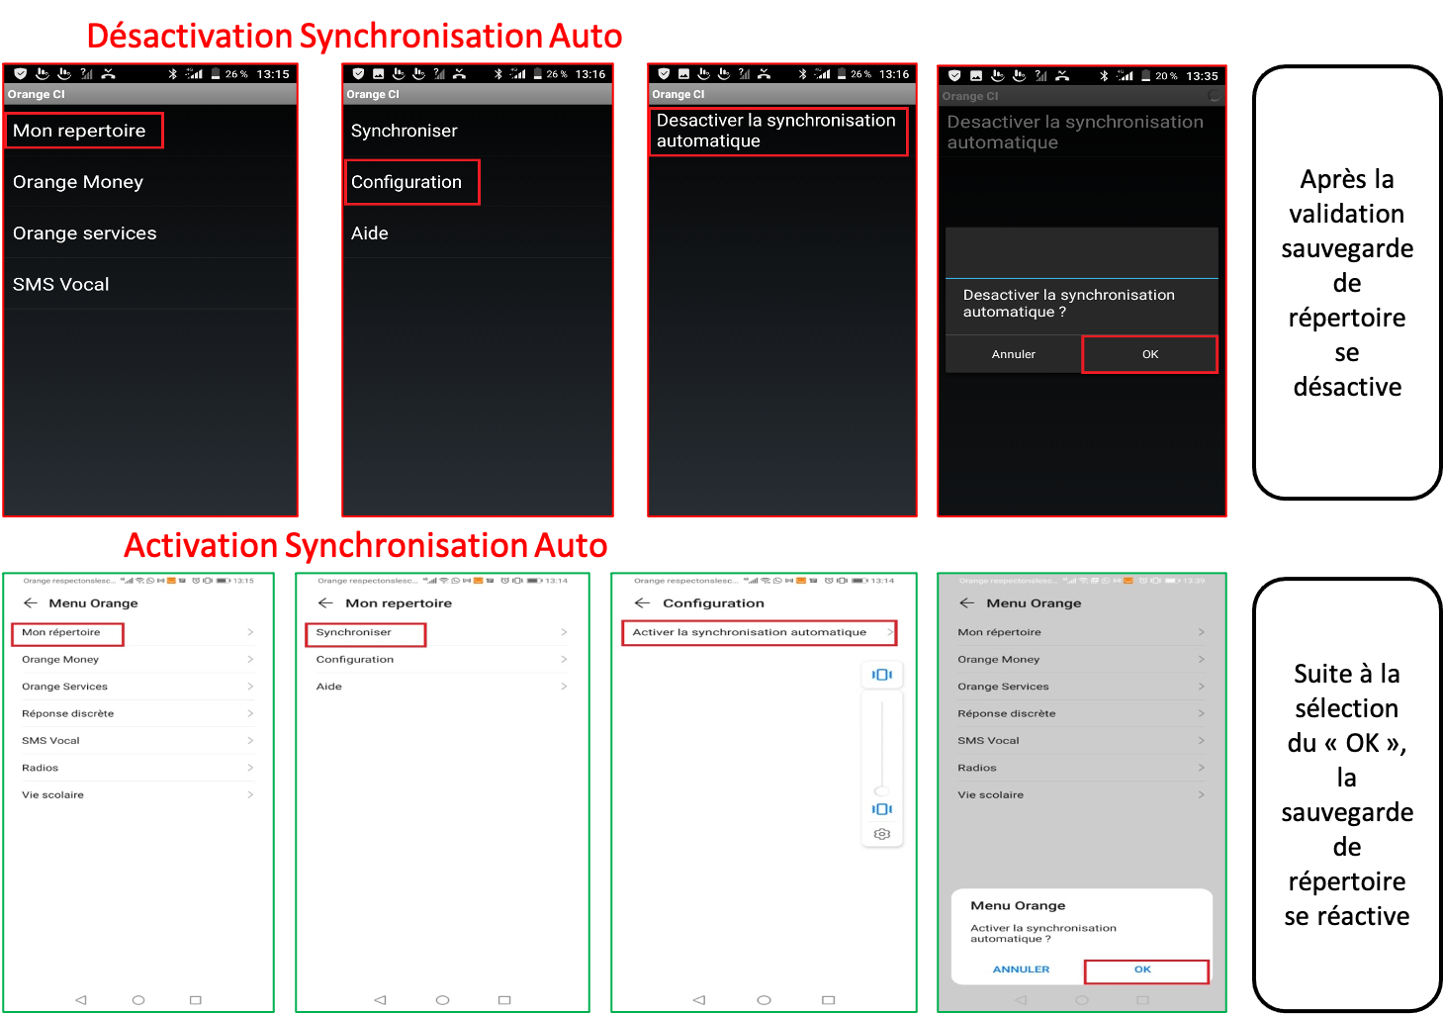1444x1014 pixels.
Task: Tap Annuler in dark Desactiver synchronisation dialog
Action: click(1014, 354)
